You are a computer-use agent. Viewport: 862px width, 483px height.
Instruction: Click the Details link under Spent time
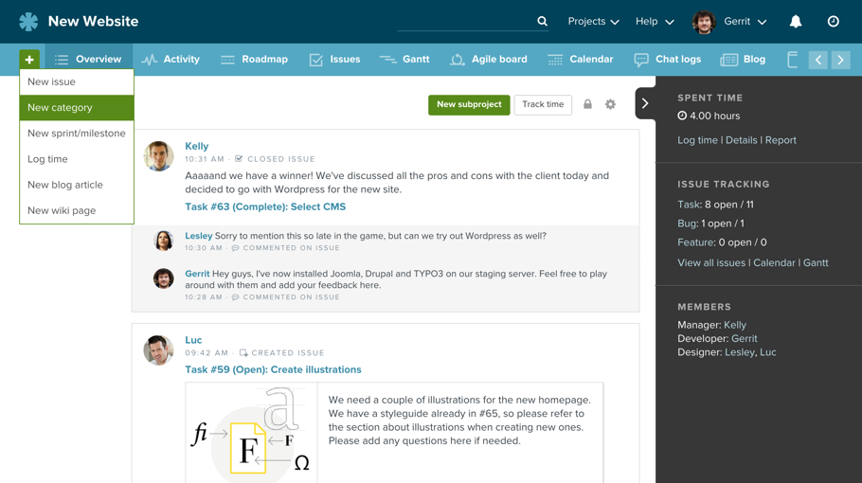[x=741, y=140]
